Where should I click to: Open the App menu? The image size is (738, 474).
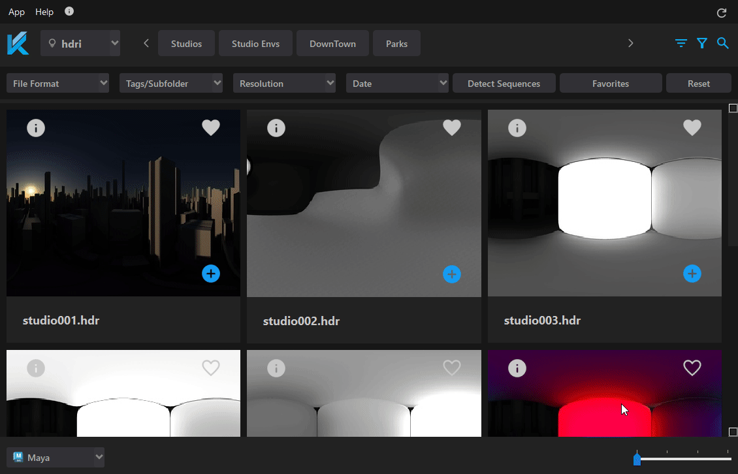[16, 12]
